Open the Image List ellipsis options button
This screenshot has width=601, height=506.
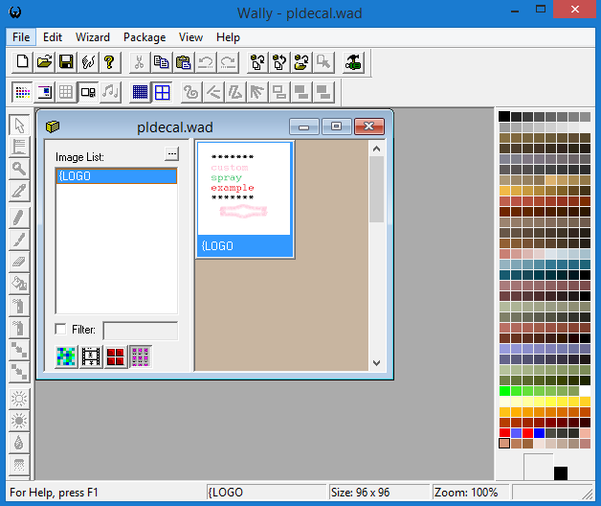(171, 154)
